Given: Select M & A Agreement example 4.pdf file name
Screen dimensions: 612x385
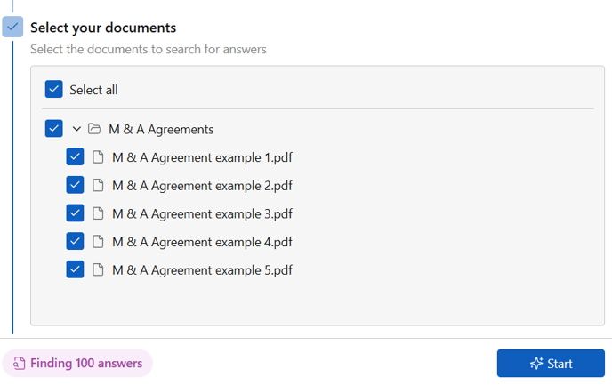Looking at the screenshot, I should click(202, 242).
